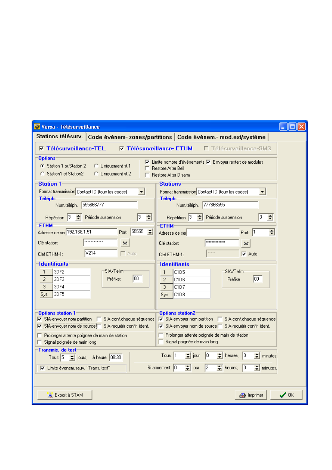
Task: Close the Versa Télésurveillance window
Action: (x=301, y=127)
